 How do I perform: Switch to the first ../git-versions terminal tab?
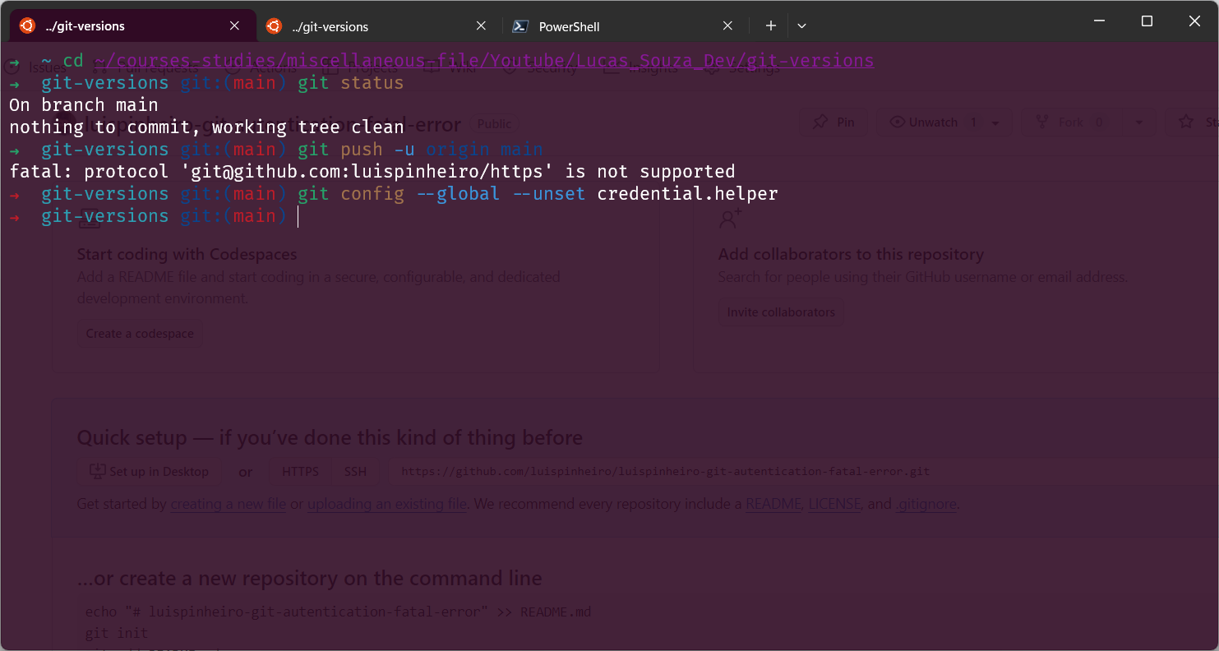coord(132,26)
